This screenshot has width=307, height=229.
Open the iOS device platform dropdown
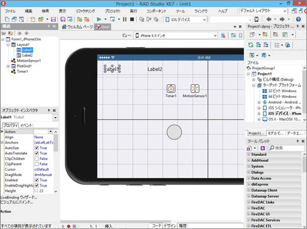tap(204, 19)
